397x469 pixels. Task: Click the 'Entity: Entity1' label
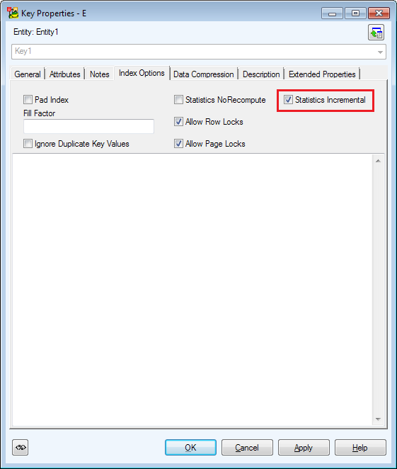(36, 32)
